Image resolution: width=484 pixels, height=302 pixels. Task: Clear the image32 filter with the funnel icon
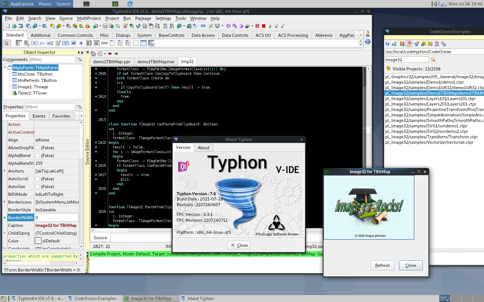[x=433, y=60]
